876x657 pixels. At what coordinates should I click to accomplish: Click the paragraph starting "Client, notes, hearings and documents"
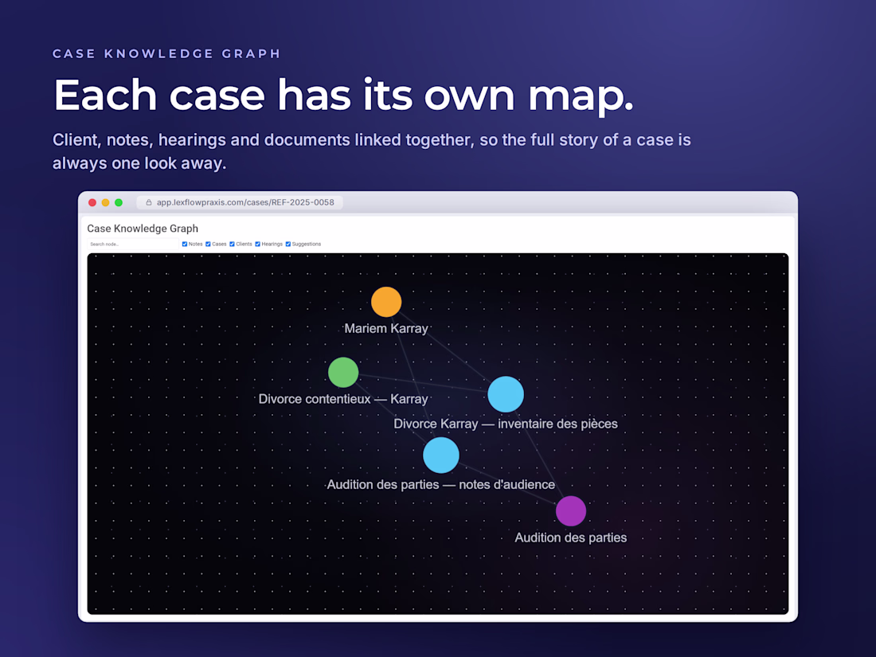pyautogui.click(x=372, y=151)
